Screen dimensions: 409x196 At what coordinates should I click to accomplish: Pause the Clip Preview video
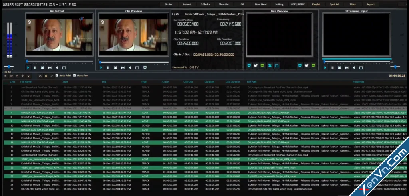coord(108,68)
